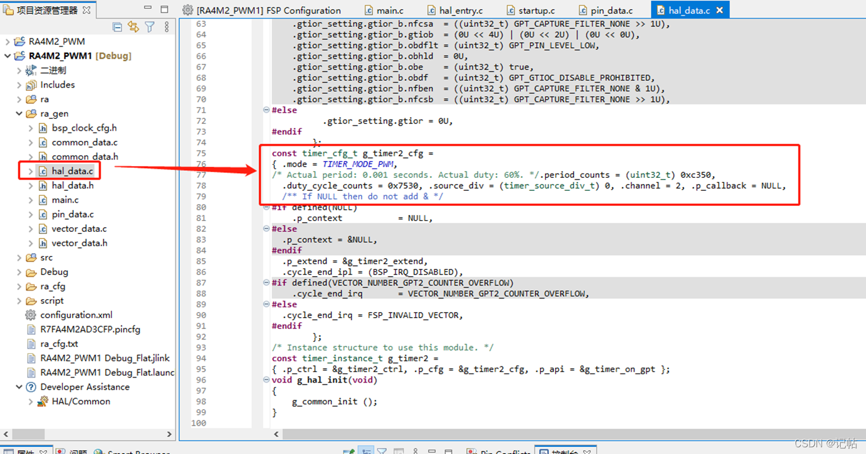Select main.c in the ra_gen folder
866x454 pixels.
[x=65, y=200]
